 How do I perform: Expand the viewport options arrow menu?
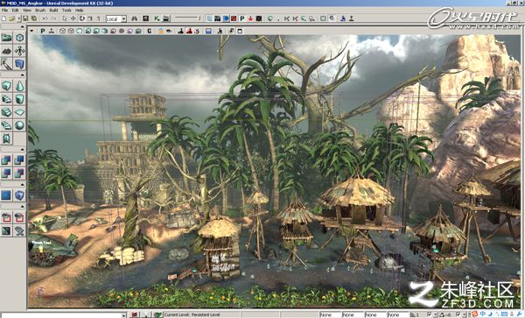pyautogui.click(x=31, y=31)
